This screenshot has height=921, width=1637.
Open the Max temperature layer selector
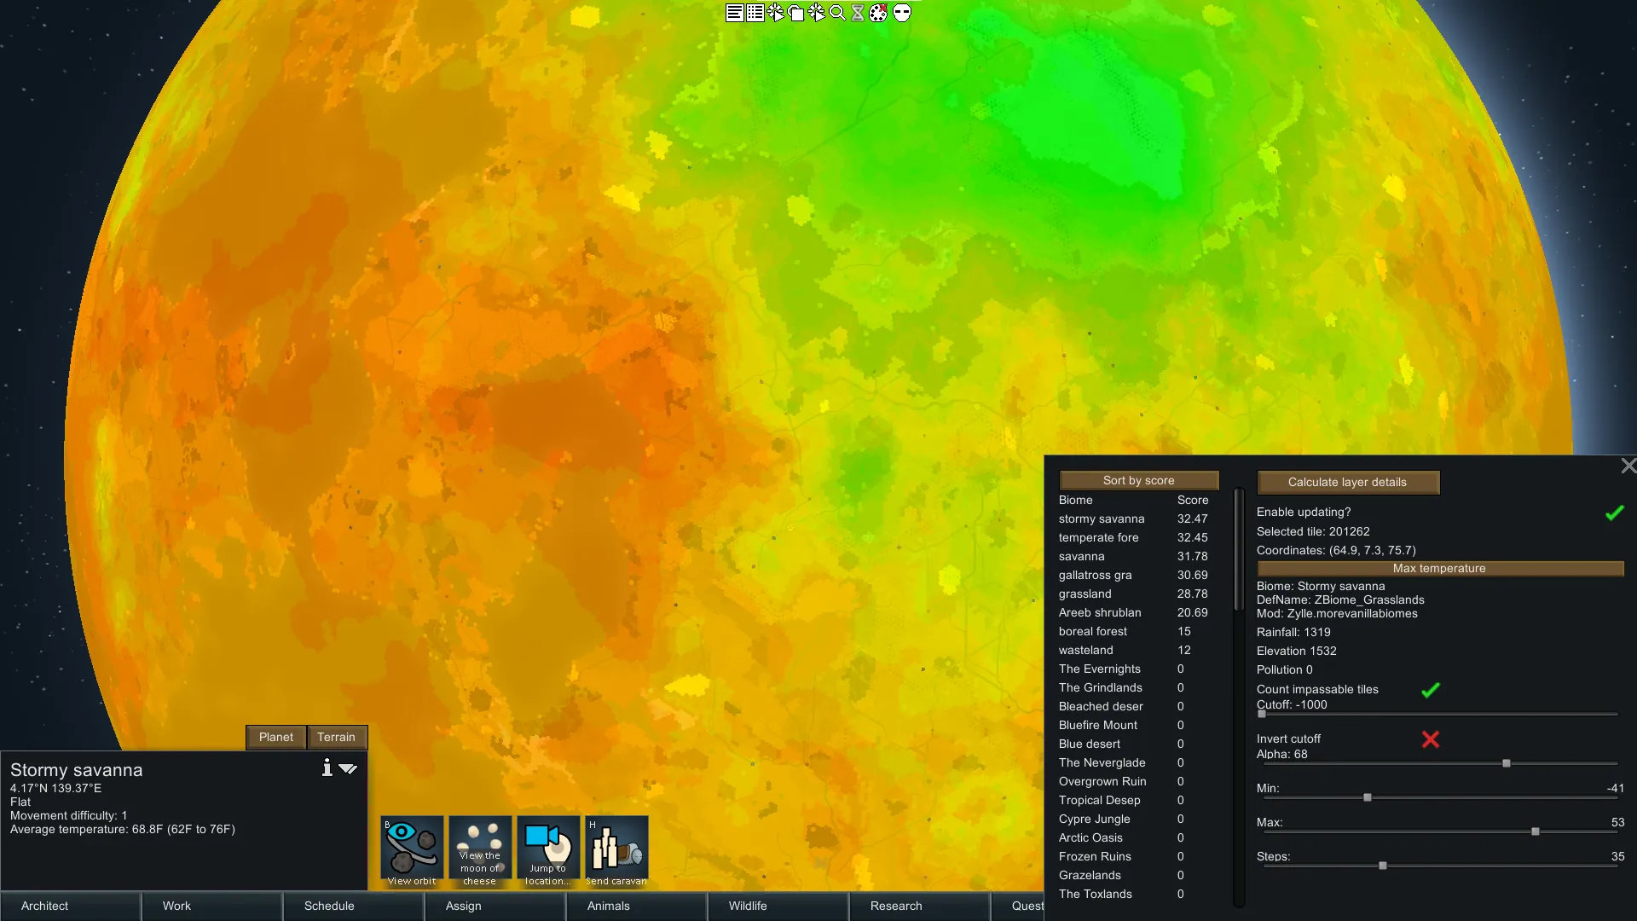tap(1439, 569)
